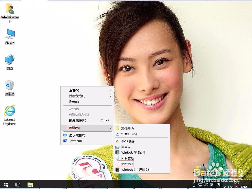Open 此电脑 from the desktop

click(x=9, y=37)
